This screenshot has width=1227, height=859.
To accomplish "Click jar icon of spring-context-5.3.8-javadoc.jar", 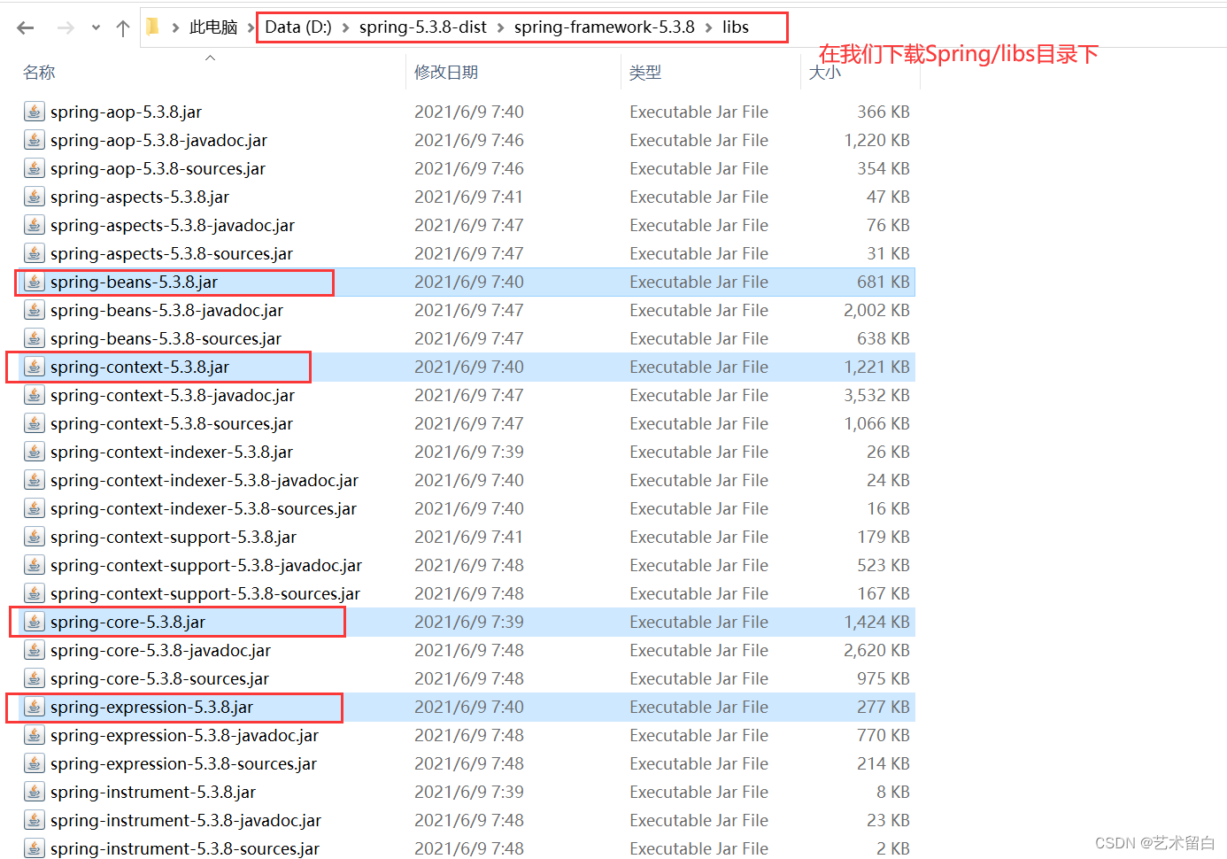I will coord(34,395).
